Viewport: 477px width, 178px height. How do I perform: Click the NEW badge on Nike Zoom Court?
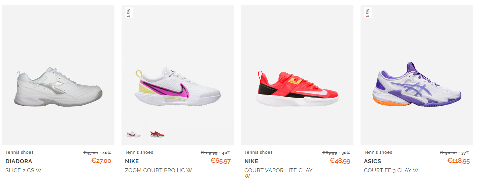(x=129, y=13)
